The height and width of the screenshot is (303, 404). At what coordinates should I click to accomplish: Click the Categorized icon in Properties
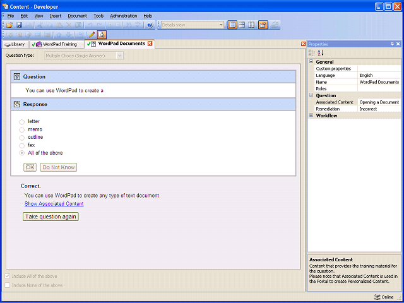312,53
